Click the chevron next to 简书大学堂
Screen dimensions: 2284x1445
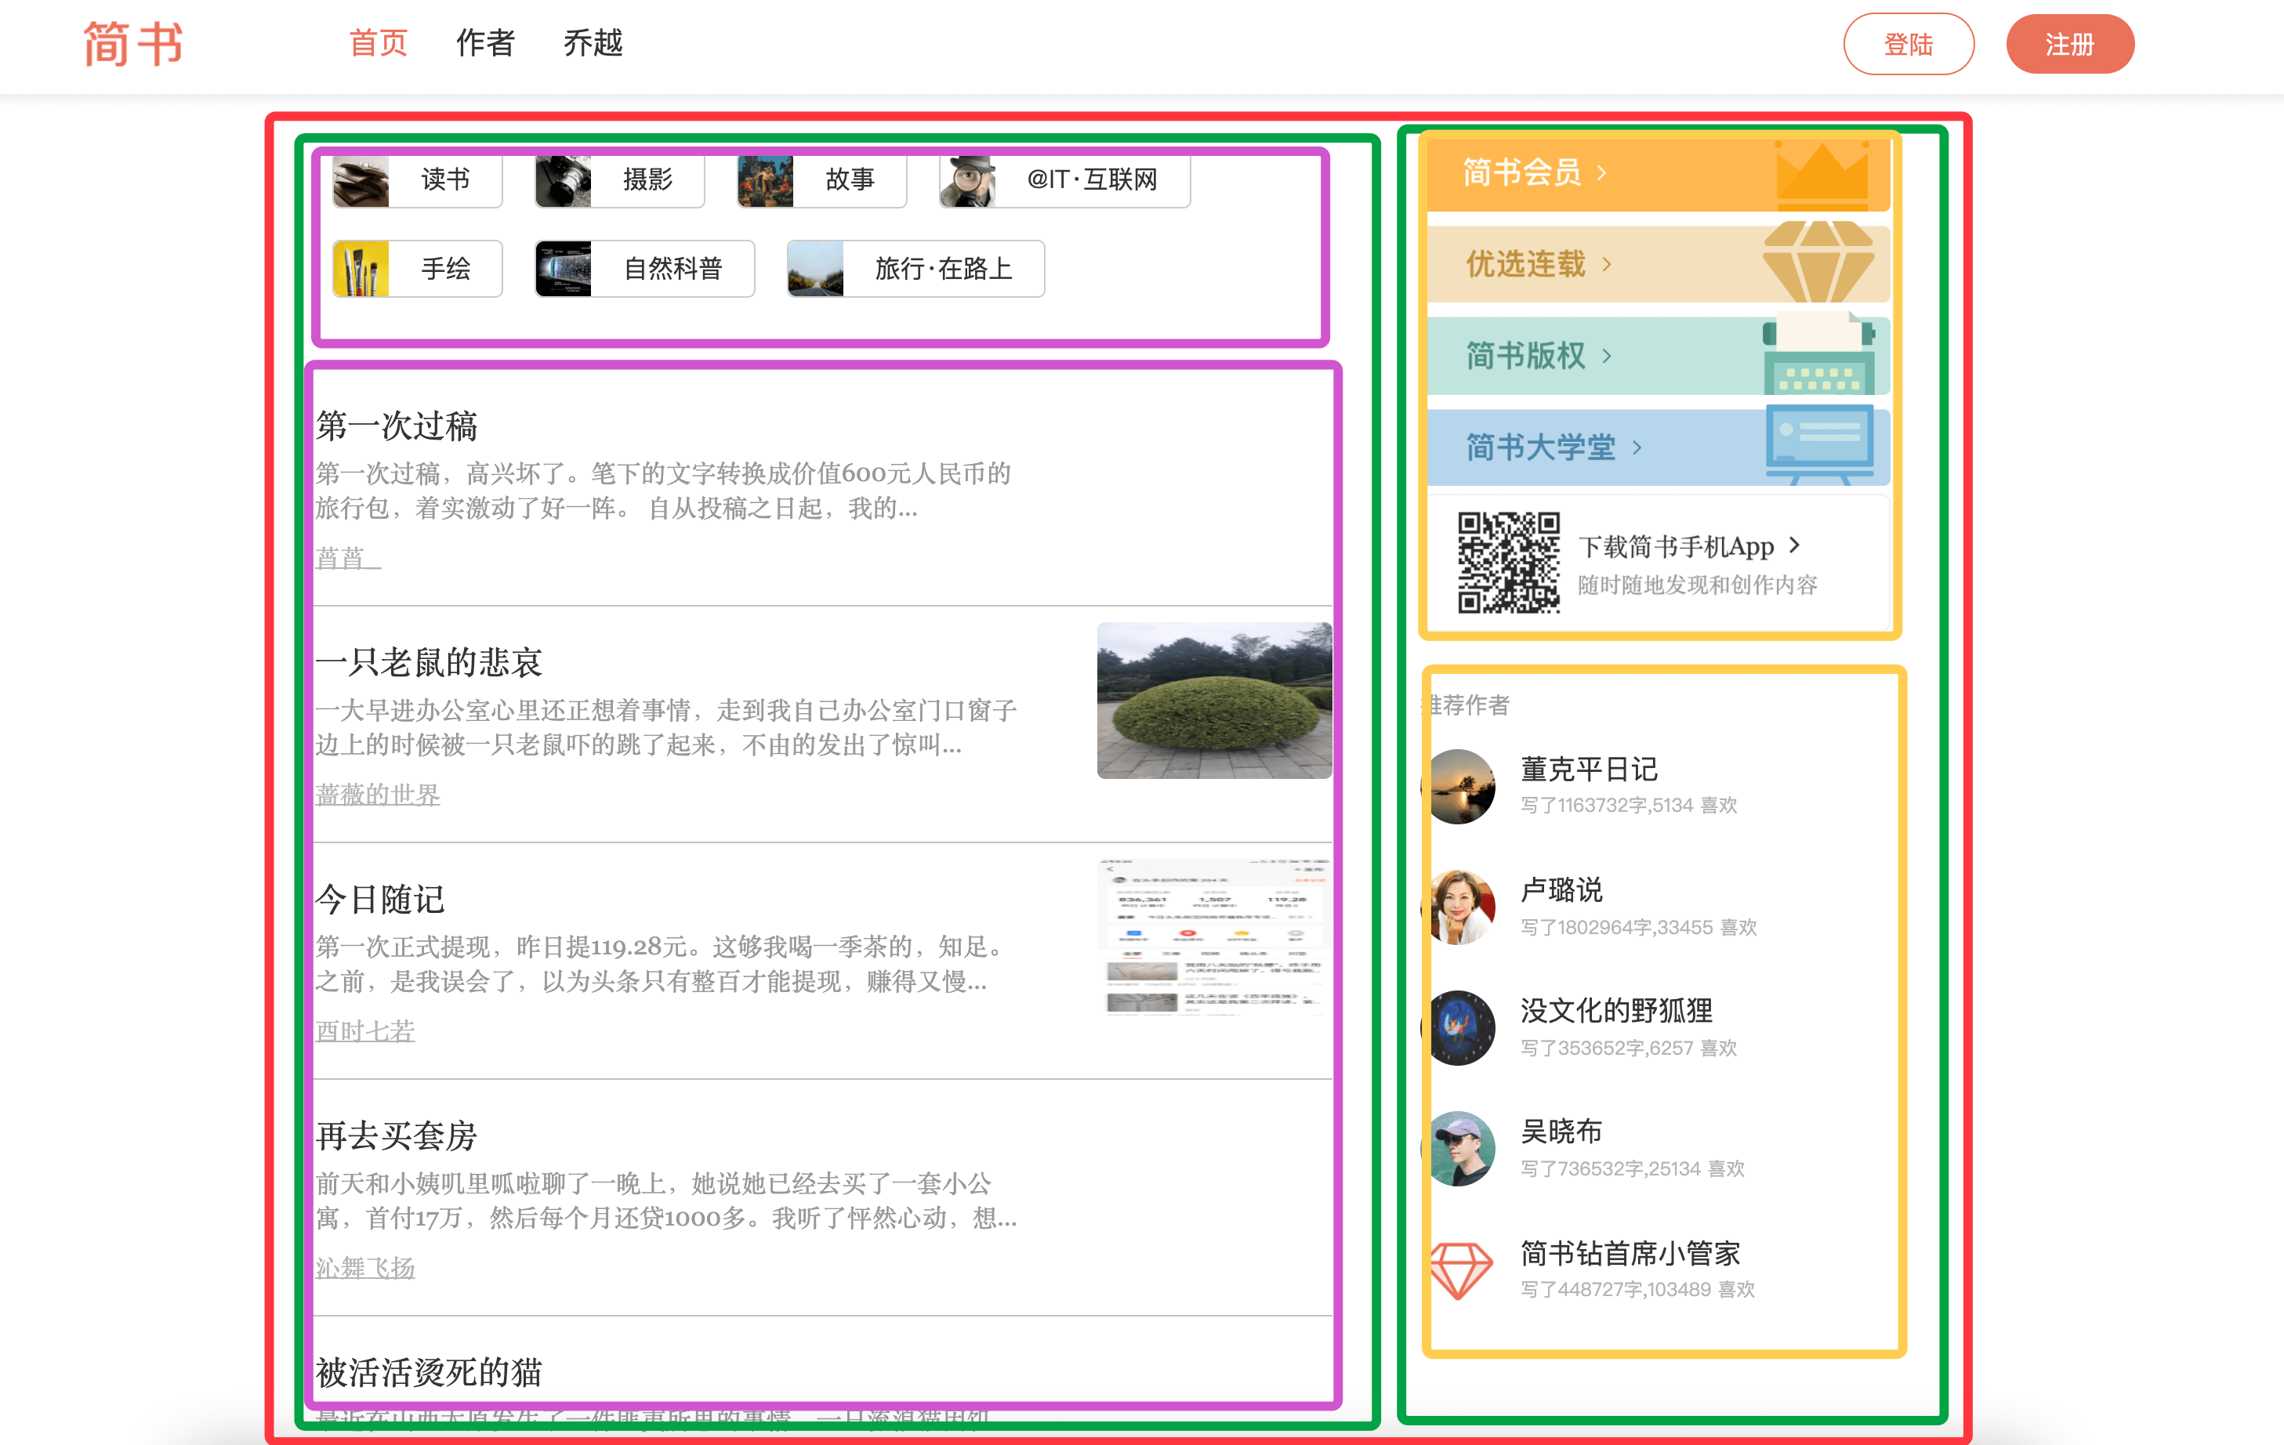pos(1637,447)
